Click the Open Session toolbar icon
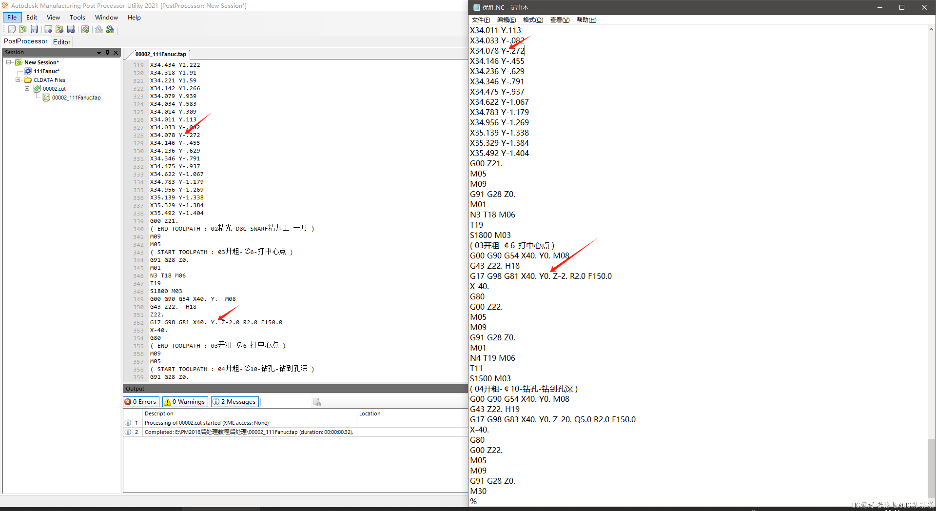This screenshot has width=936, height=511. pyautogui.click(x=23, y=30)
